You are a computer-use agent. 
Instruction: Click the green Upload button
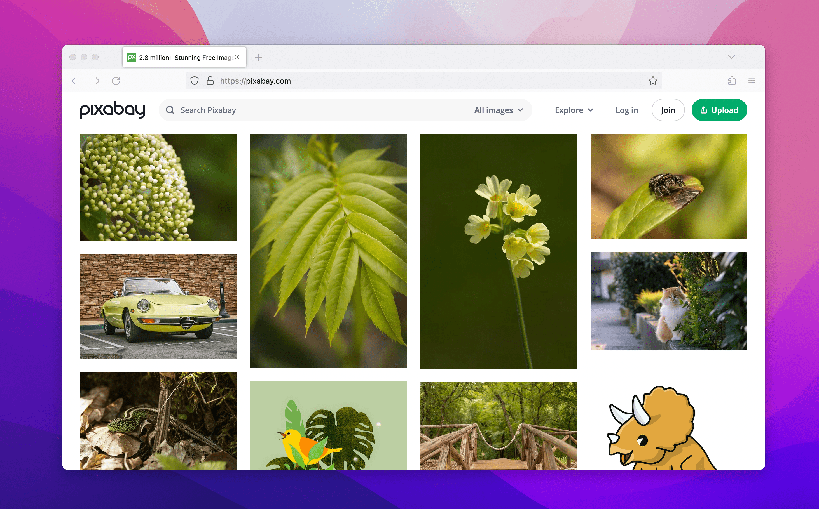pos(719,110)
